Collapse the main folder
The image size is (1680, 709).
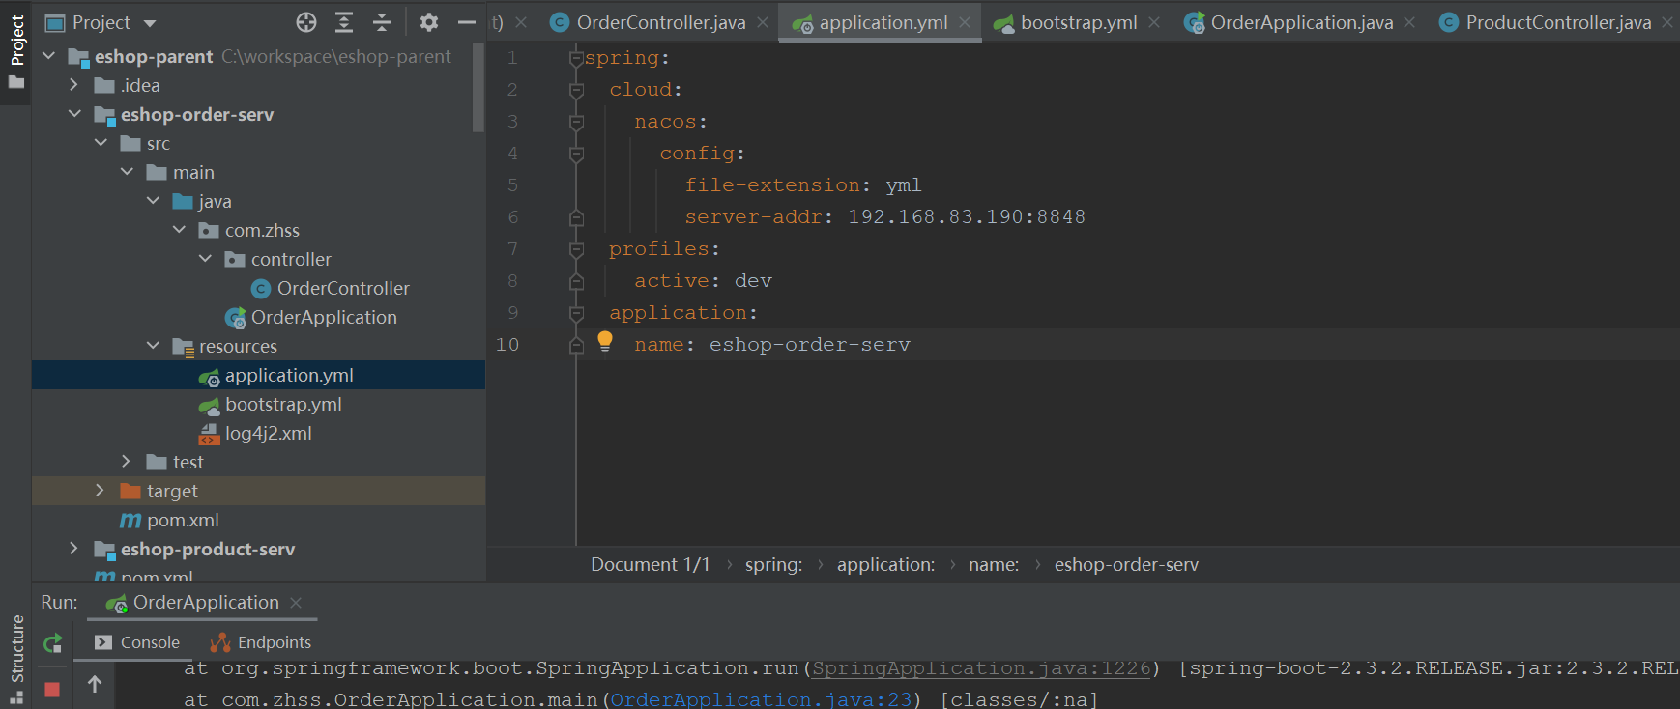[127, 172]
